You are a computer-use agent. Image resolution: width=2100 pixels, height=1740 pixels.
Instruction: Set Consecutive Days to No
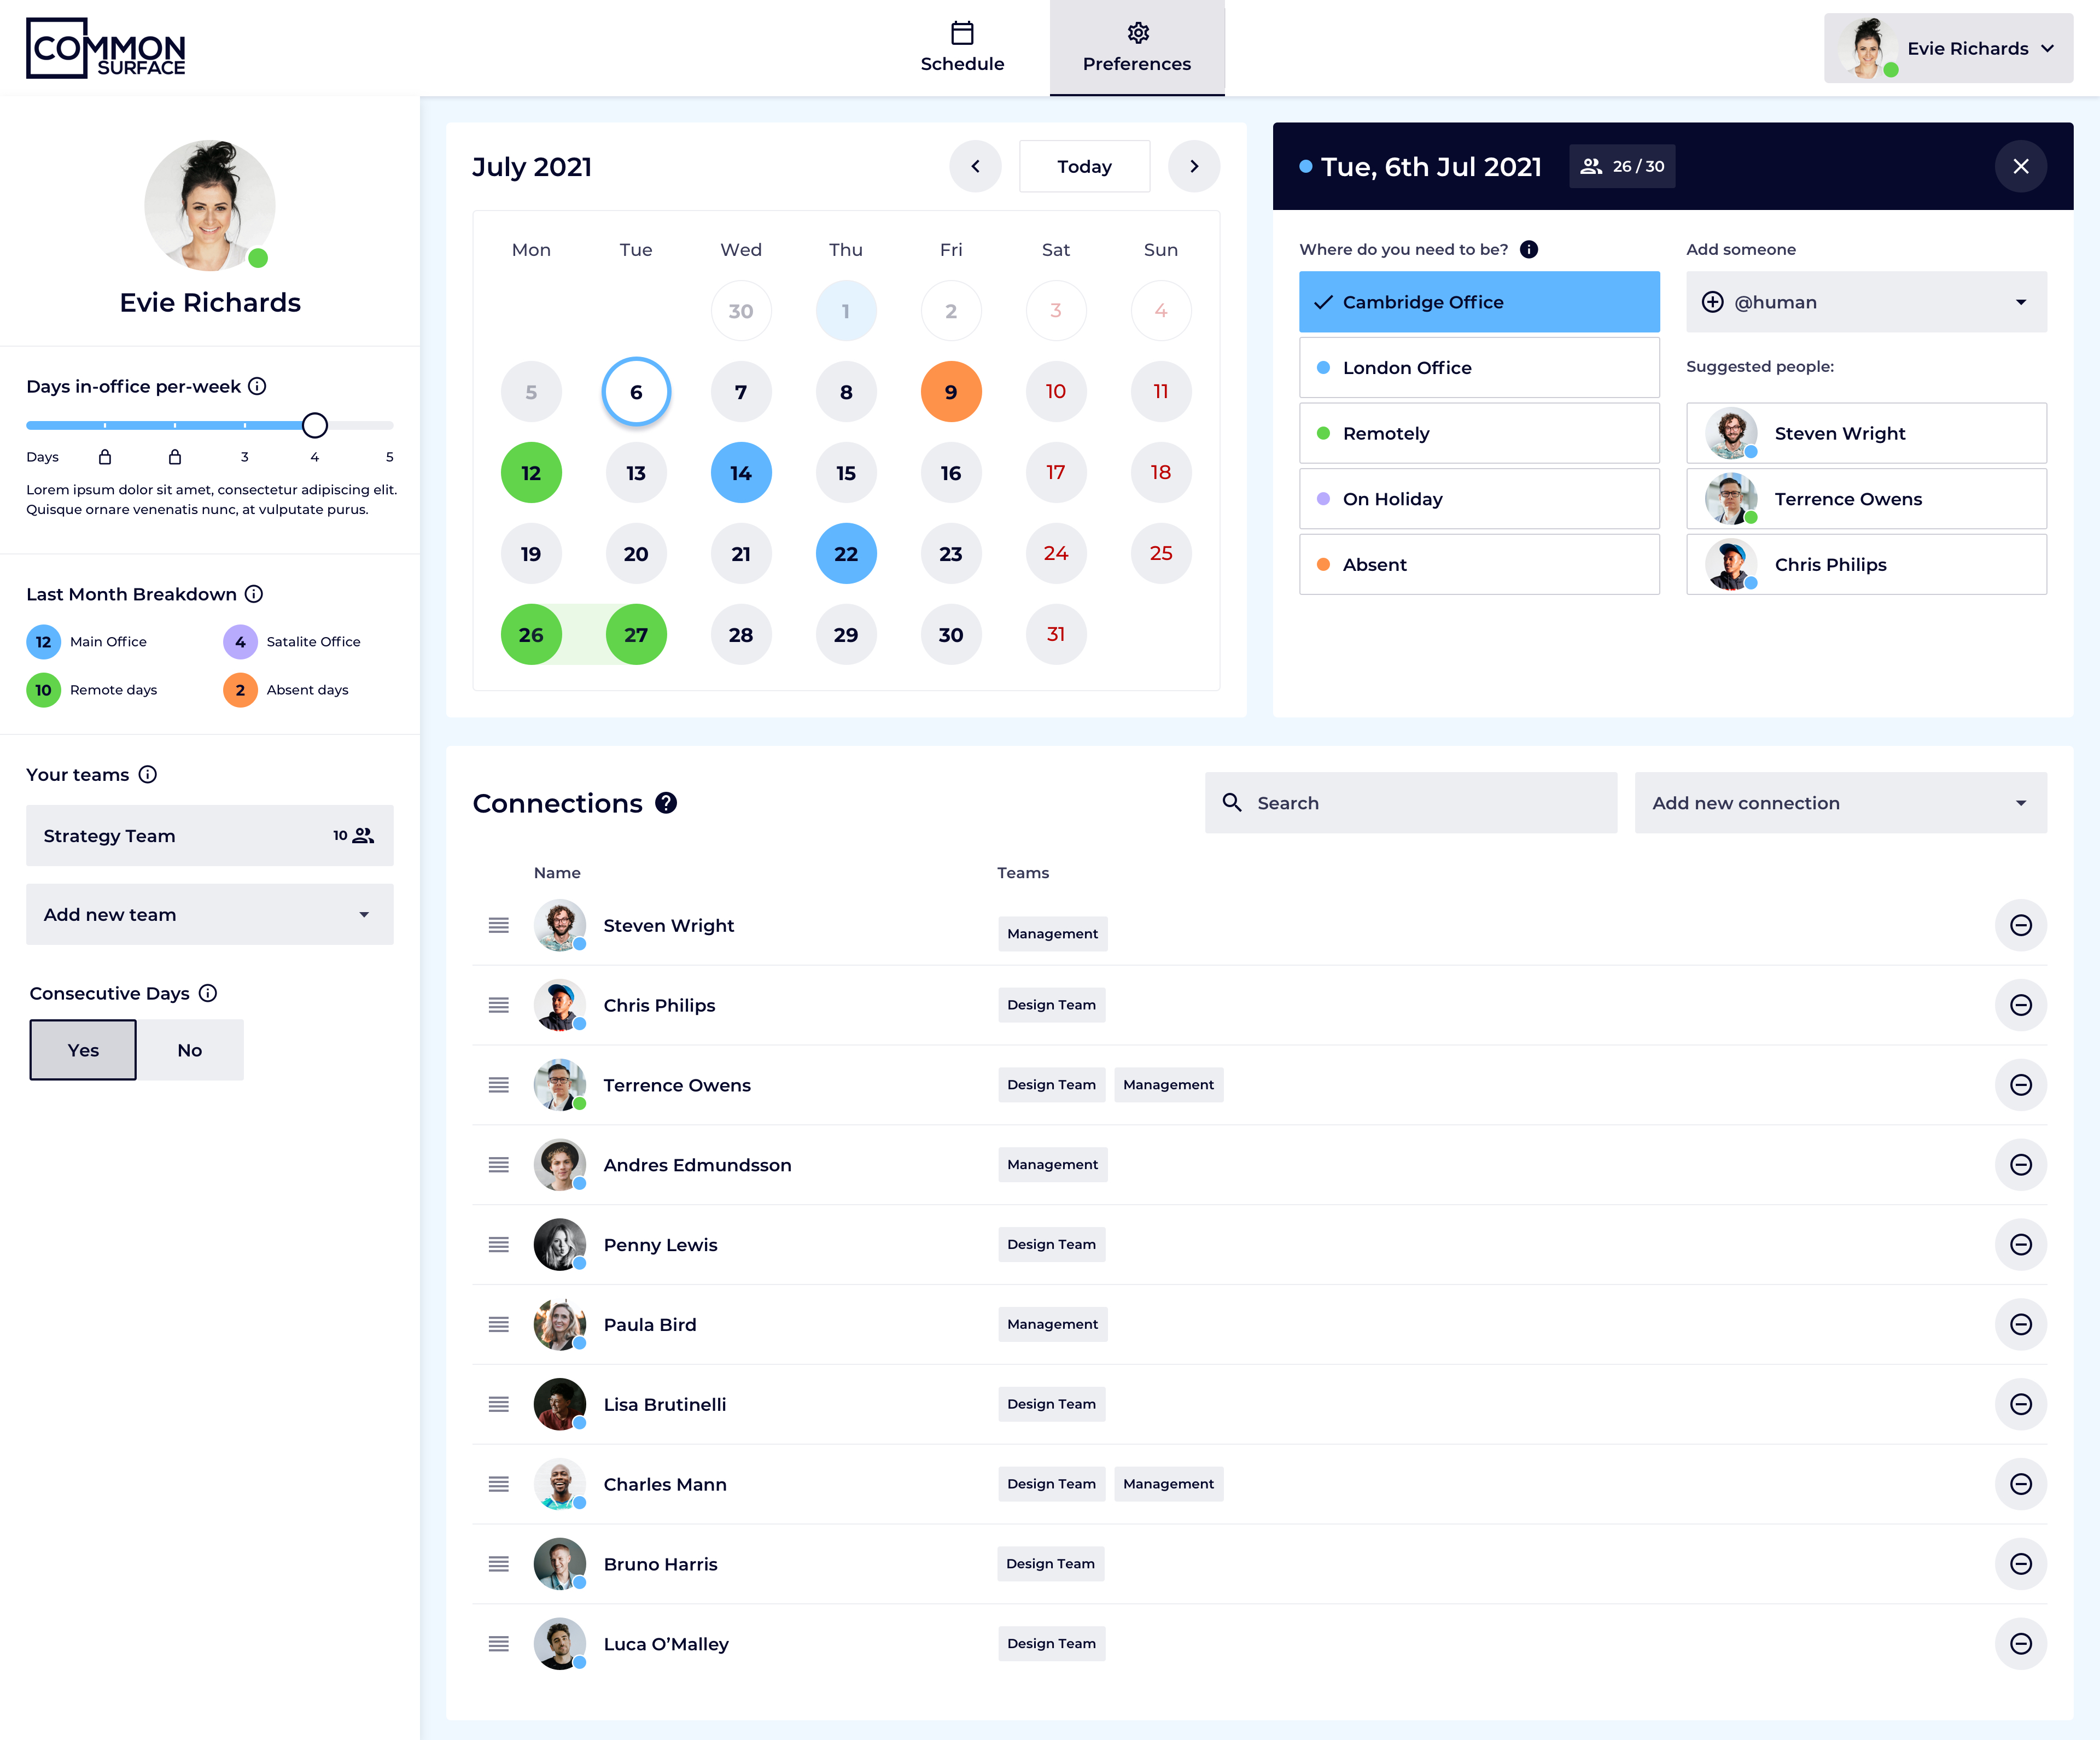coord(189,1050)
